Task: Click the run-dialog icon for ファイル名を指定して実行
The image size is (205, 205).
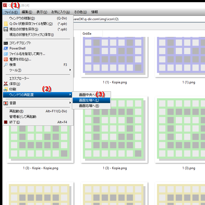Action: click(6, 54)
